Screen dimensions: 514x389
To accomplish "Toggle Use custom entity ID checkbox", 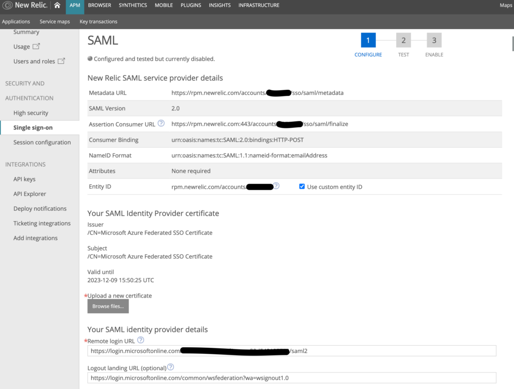I will [302, 187].
